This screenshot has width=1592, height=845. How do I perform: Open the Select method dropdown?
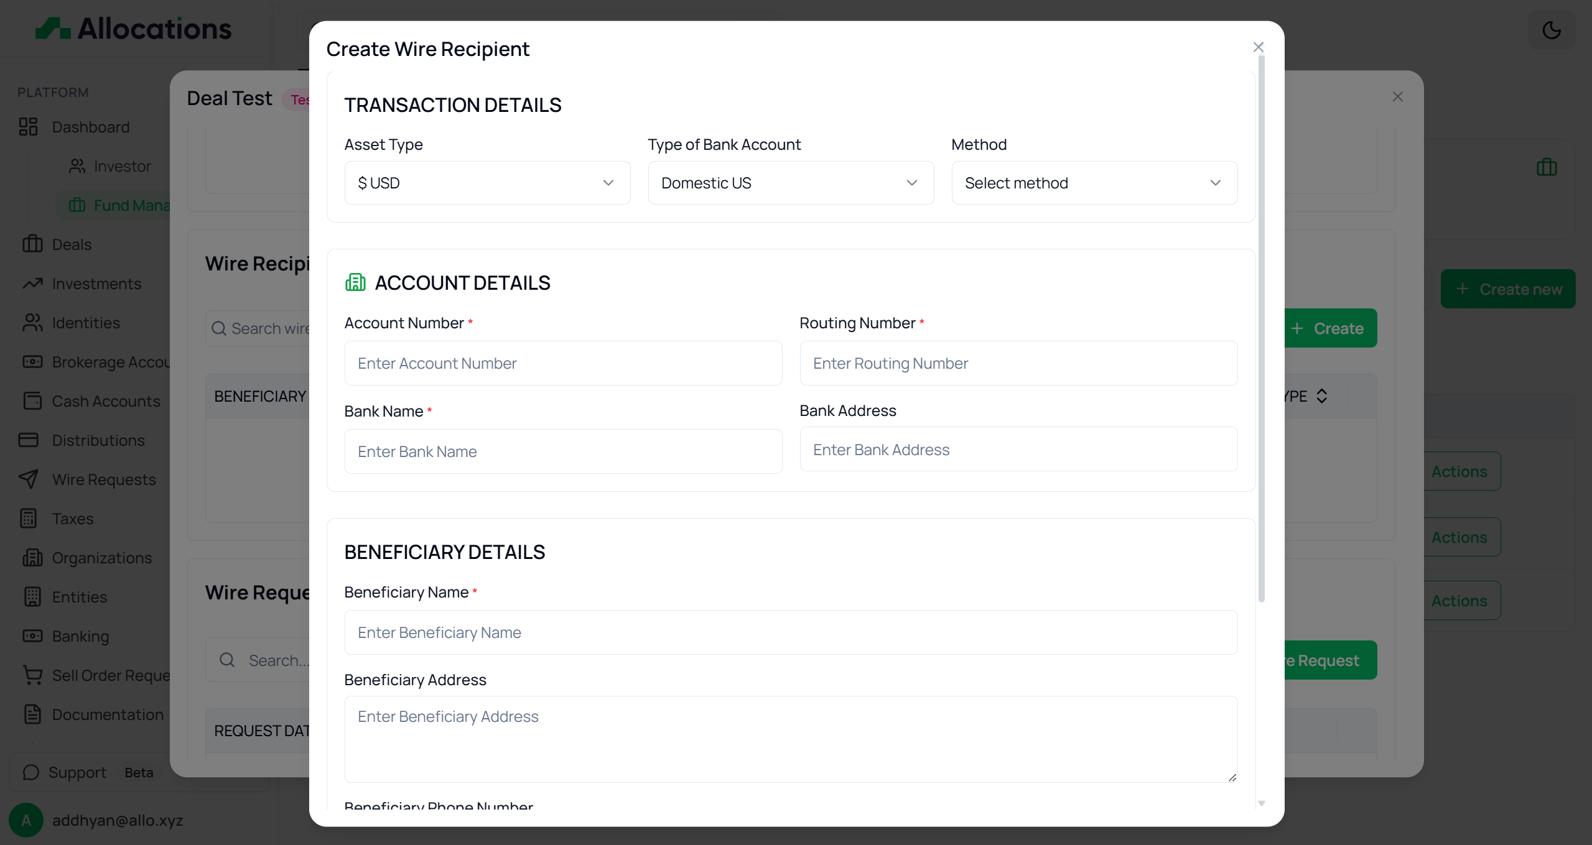click(x=1094, y=183)
